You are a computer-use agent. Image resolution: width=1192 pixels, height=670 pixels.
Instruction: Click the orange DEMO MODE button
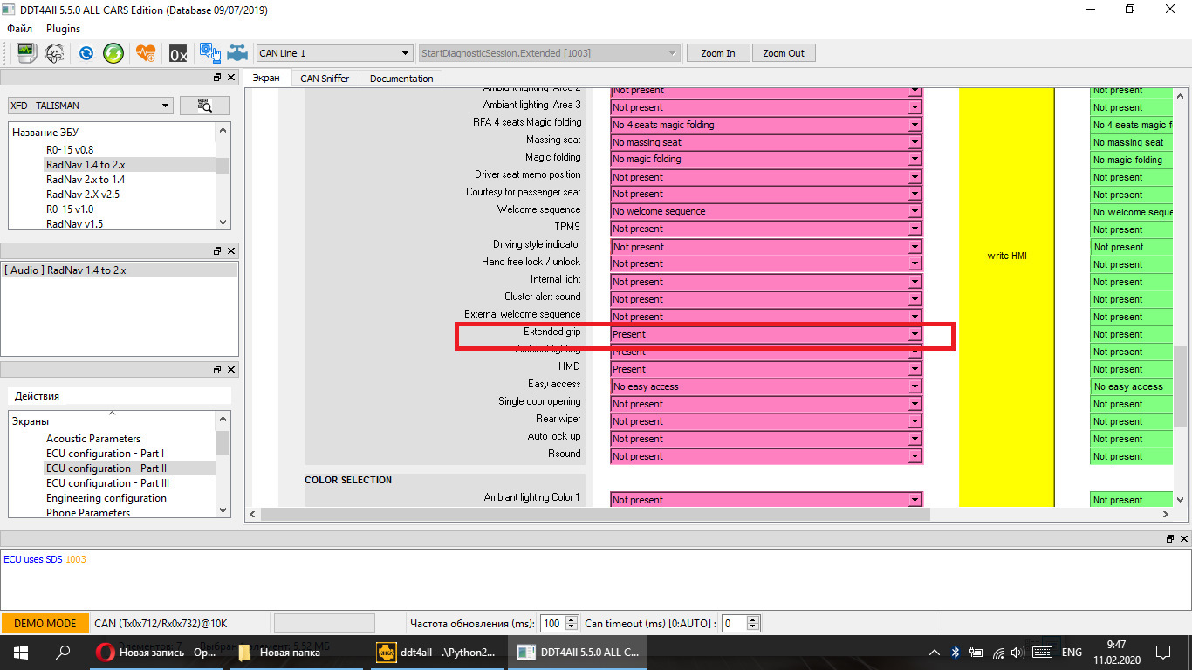click(45, 624)
